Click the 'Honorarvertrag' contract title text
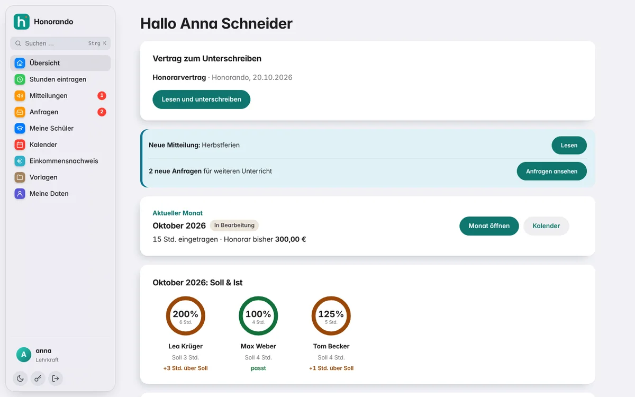Image resolution: width=635 pixels, height=397 pixels. point(179,78)
